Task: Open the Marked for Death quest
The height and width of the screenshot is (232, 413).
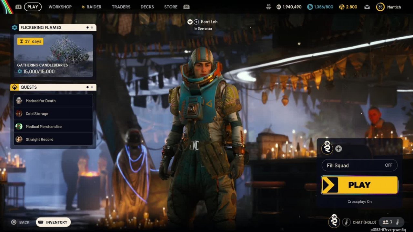Action: tap(53, 101)
